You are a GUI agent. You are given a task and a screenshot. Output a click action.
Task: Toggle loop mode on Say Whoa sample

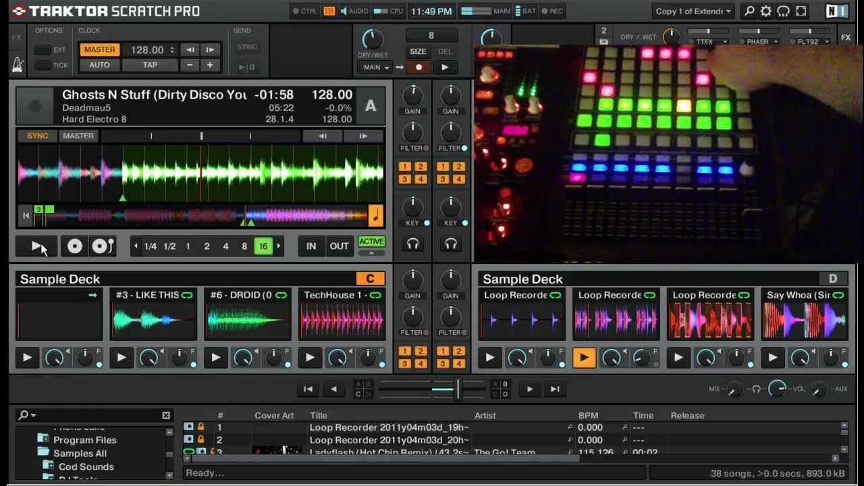pyautogui.click(x=838, y=295)
